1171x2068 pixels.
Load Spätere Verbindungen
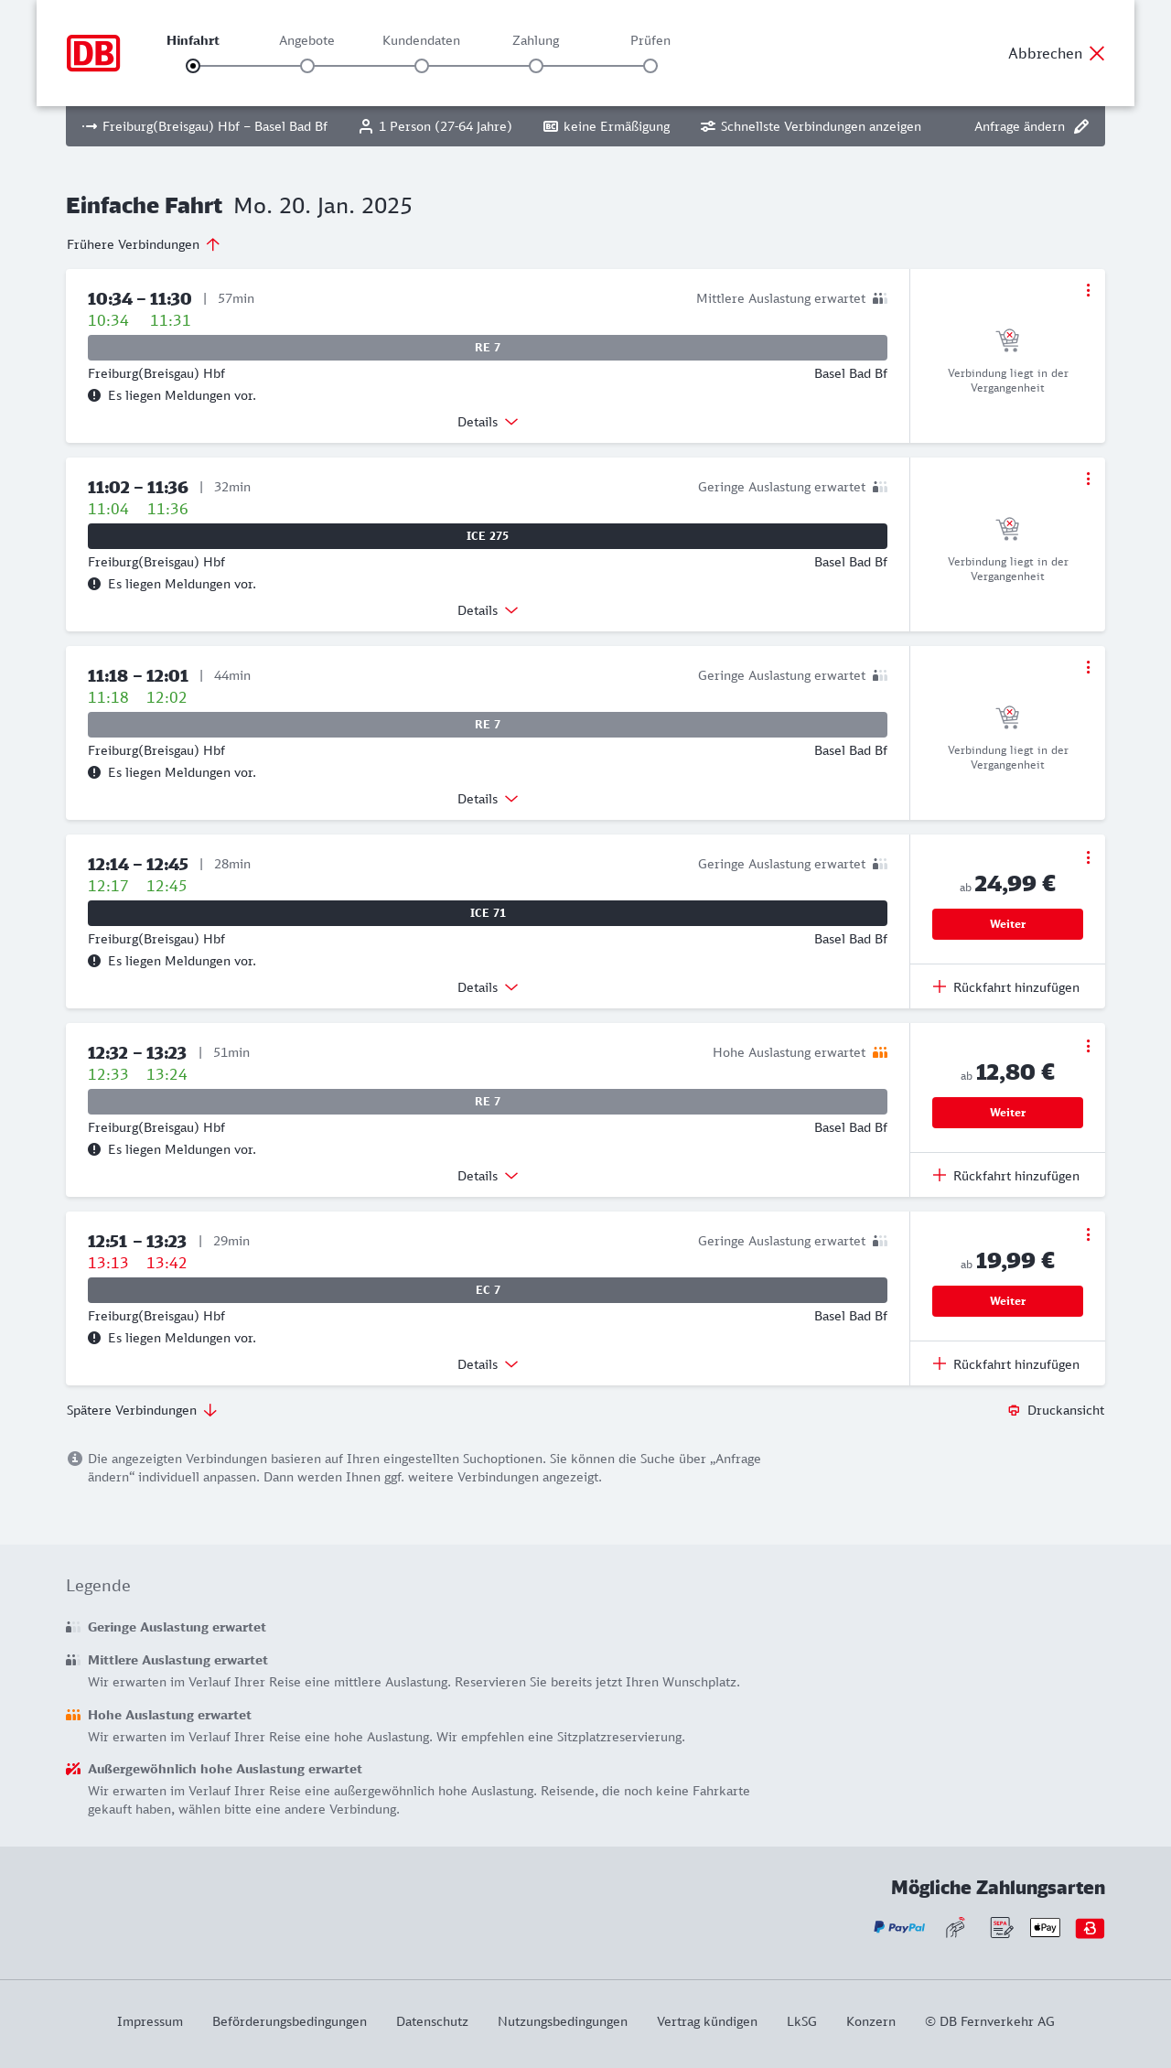tap(142, 1410)
